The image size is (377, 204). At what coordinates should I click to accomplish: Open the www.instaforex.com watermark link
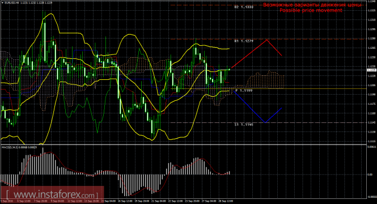coord(52,194)
